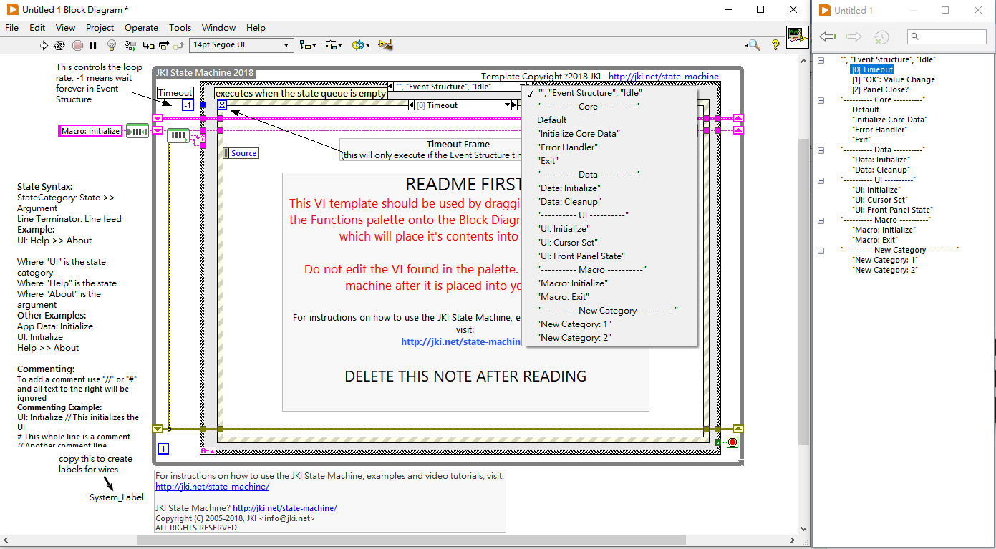Open the Align Objects dropdown
This screenshot has height=549, width=996.
click(x=308, y=45)
